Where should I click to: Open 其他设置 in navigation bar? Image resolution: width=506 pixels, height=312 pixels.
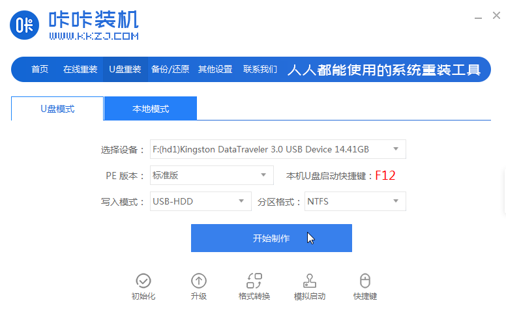coord(215,69)
